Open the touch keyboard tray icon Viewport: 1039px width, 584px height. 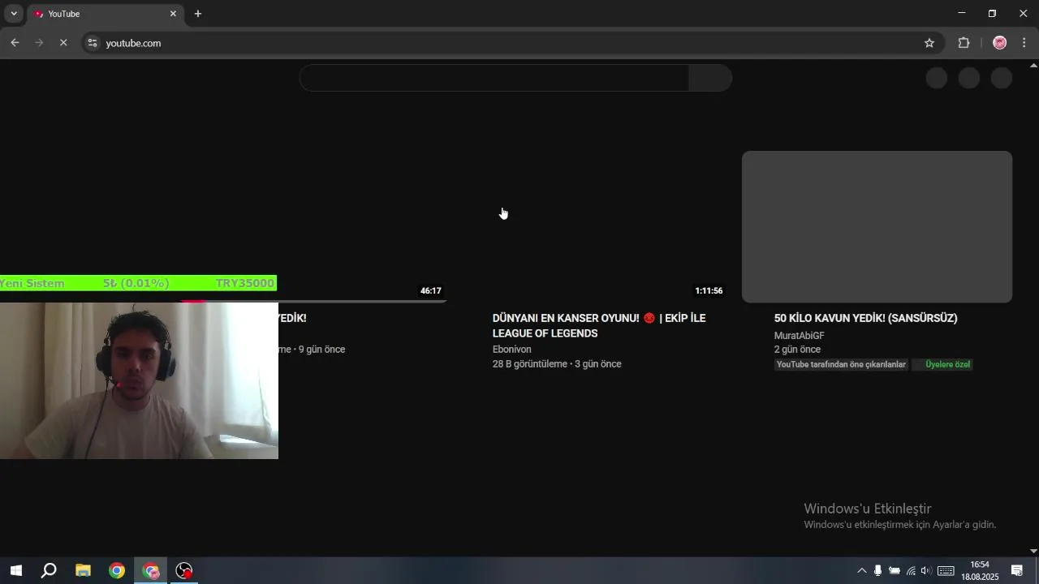pyautogui.click(x=946, y=571)
